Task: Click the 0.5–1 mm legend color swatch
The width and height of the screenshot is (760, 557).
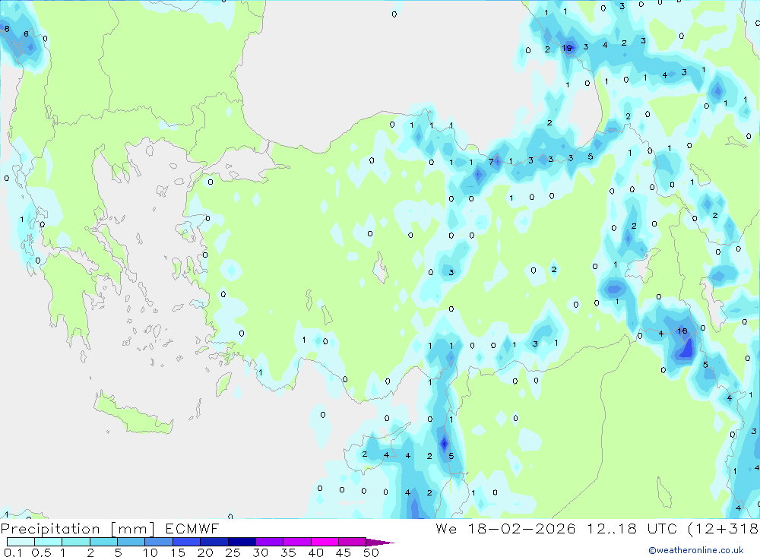Action: (49, 542)
